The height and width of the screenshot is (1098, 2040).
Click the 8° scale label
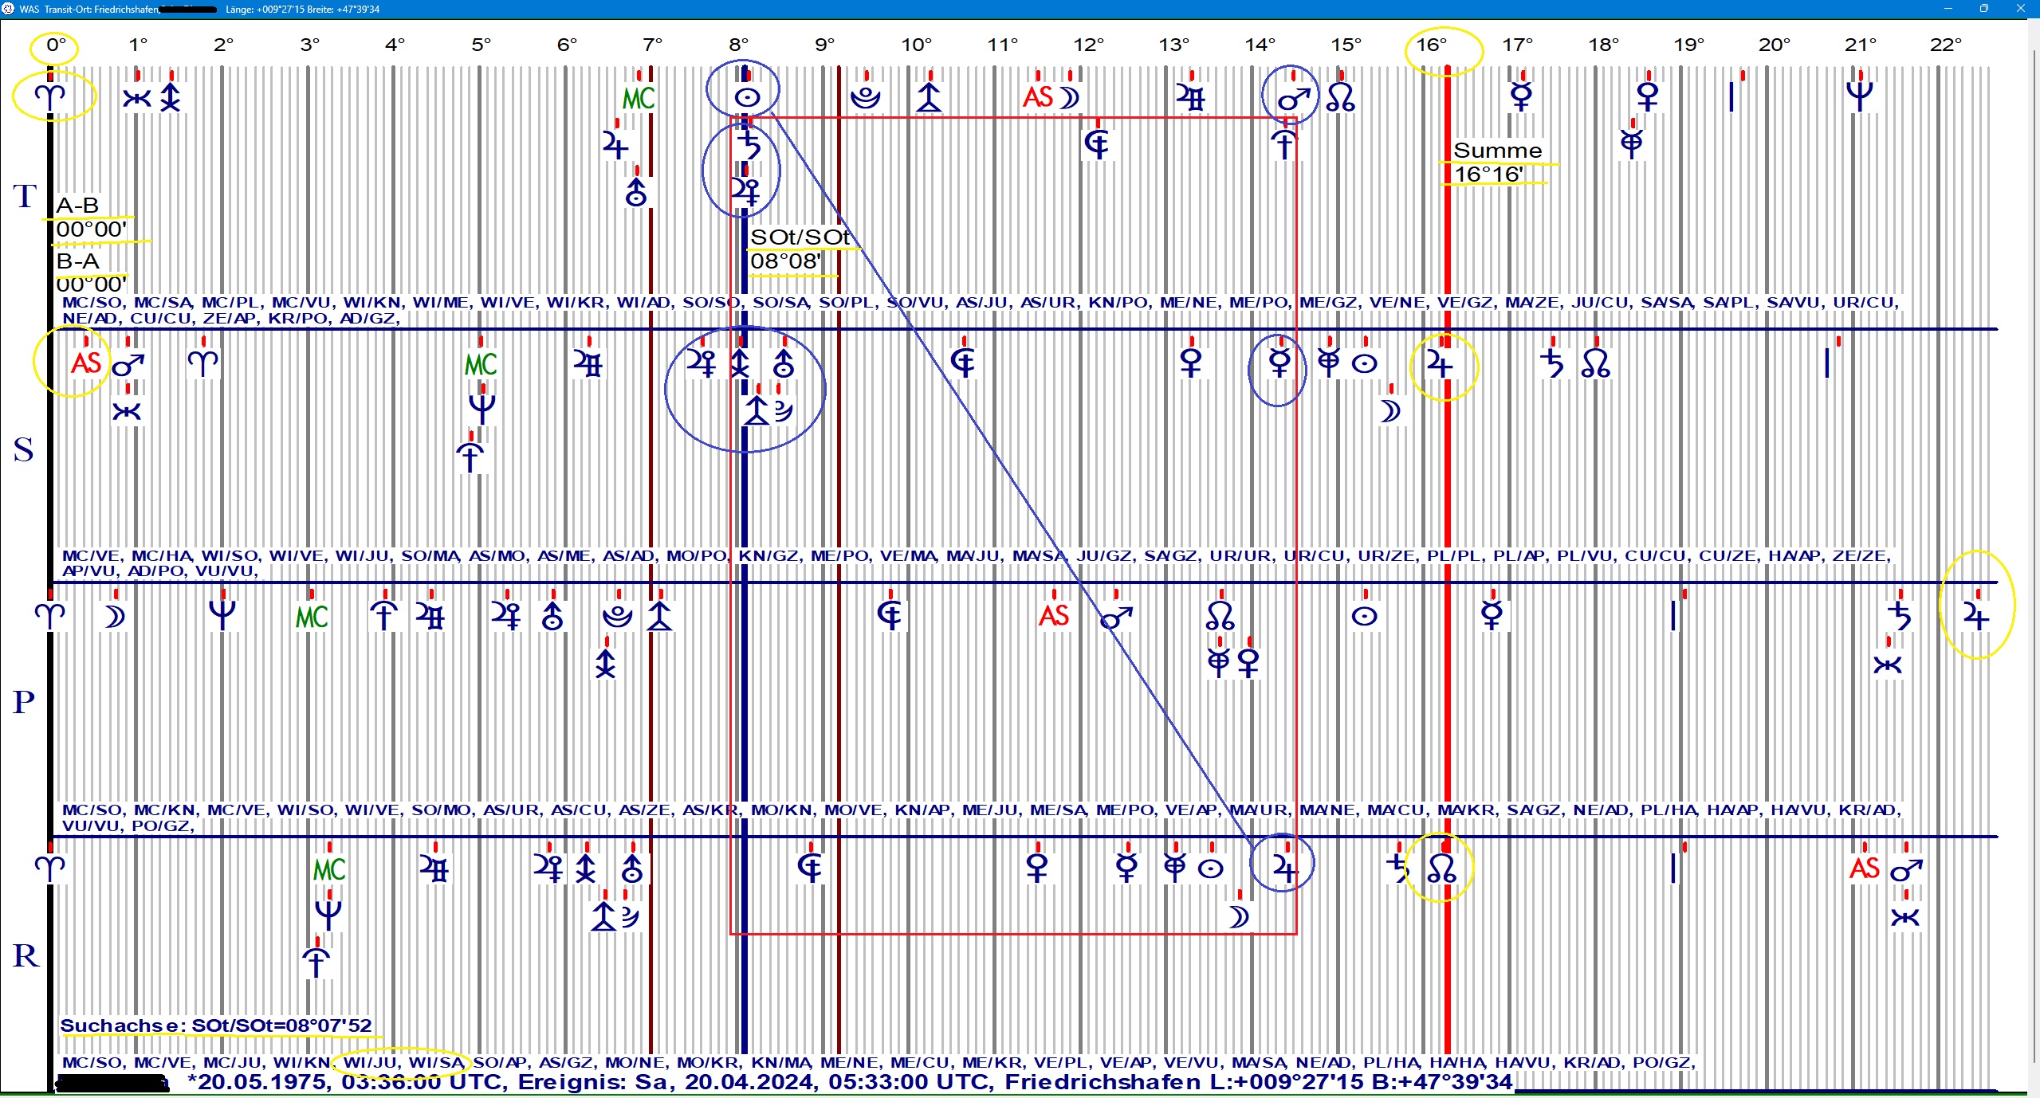click(738, 45)
